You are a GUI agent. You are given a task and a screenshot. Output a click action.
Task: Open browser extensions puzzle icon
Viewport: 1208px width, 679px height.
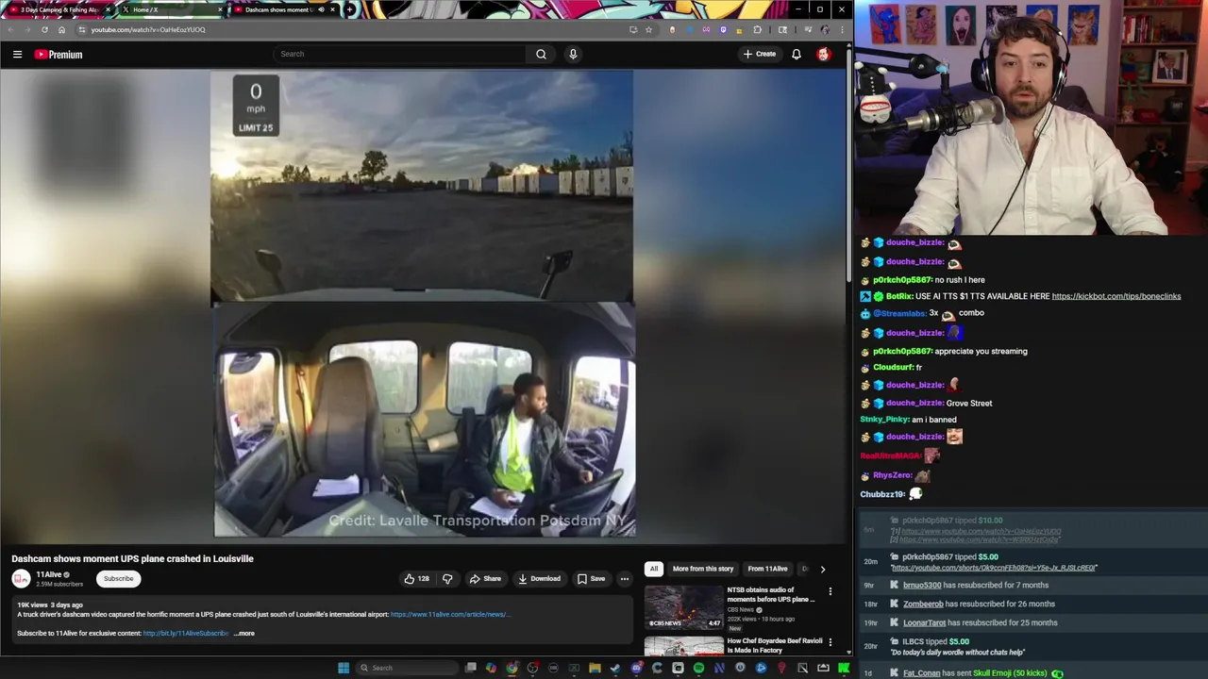point(757,29)
